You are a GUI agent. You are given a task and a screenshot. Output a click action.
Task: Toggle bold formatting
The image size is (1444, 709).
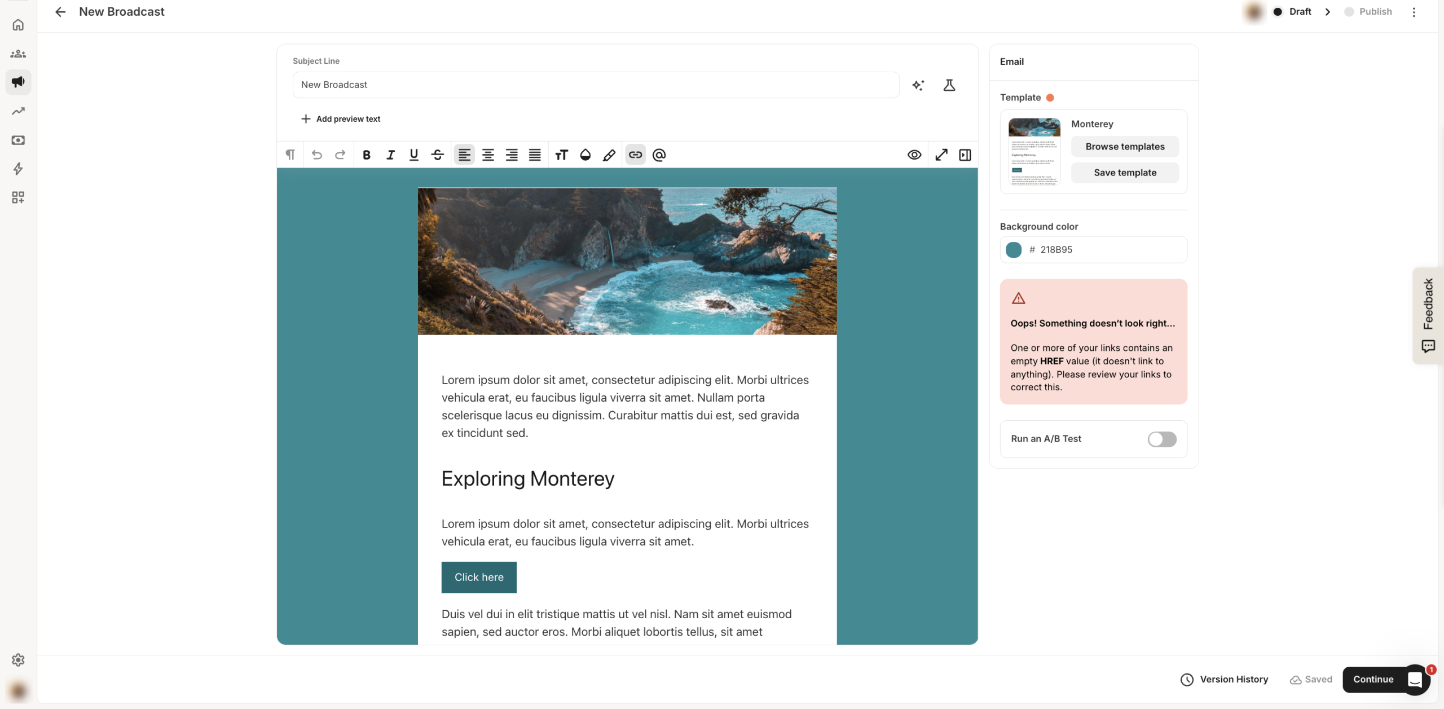367,155
